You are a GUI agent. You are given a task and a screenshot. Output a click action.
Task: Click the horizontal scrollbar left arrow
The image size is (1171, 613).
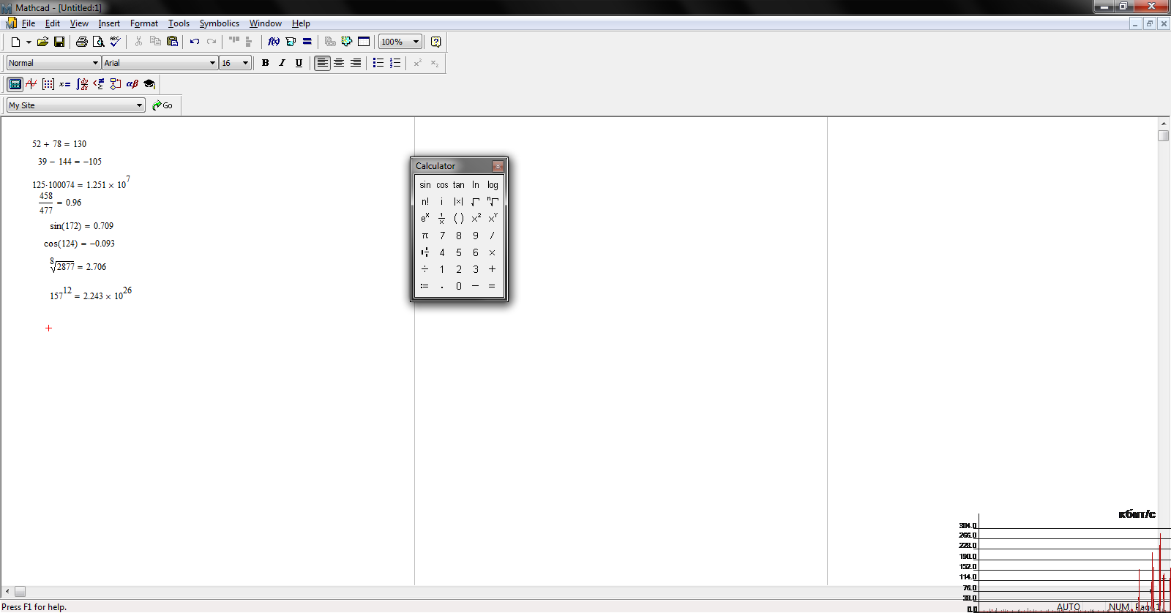[7, 591]
